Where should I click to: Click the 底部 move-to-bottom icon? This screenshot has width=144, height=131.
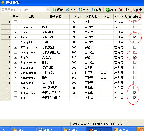pyautogui.click(x=93, y=10)
